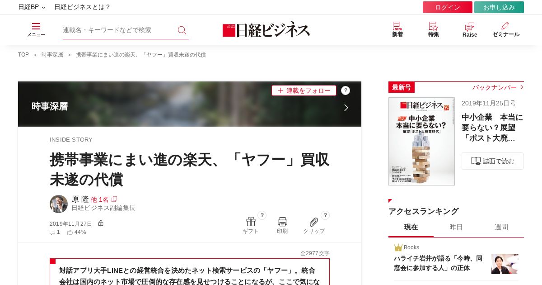
Task: Open 時事深層 series chevron arrow
Action: [x=346, y=108]
